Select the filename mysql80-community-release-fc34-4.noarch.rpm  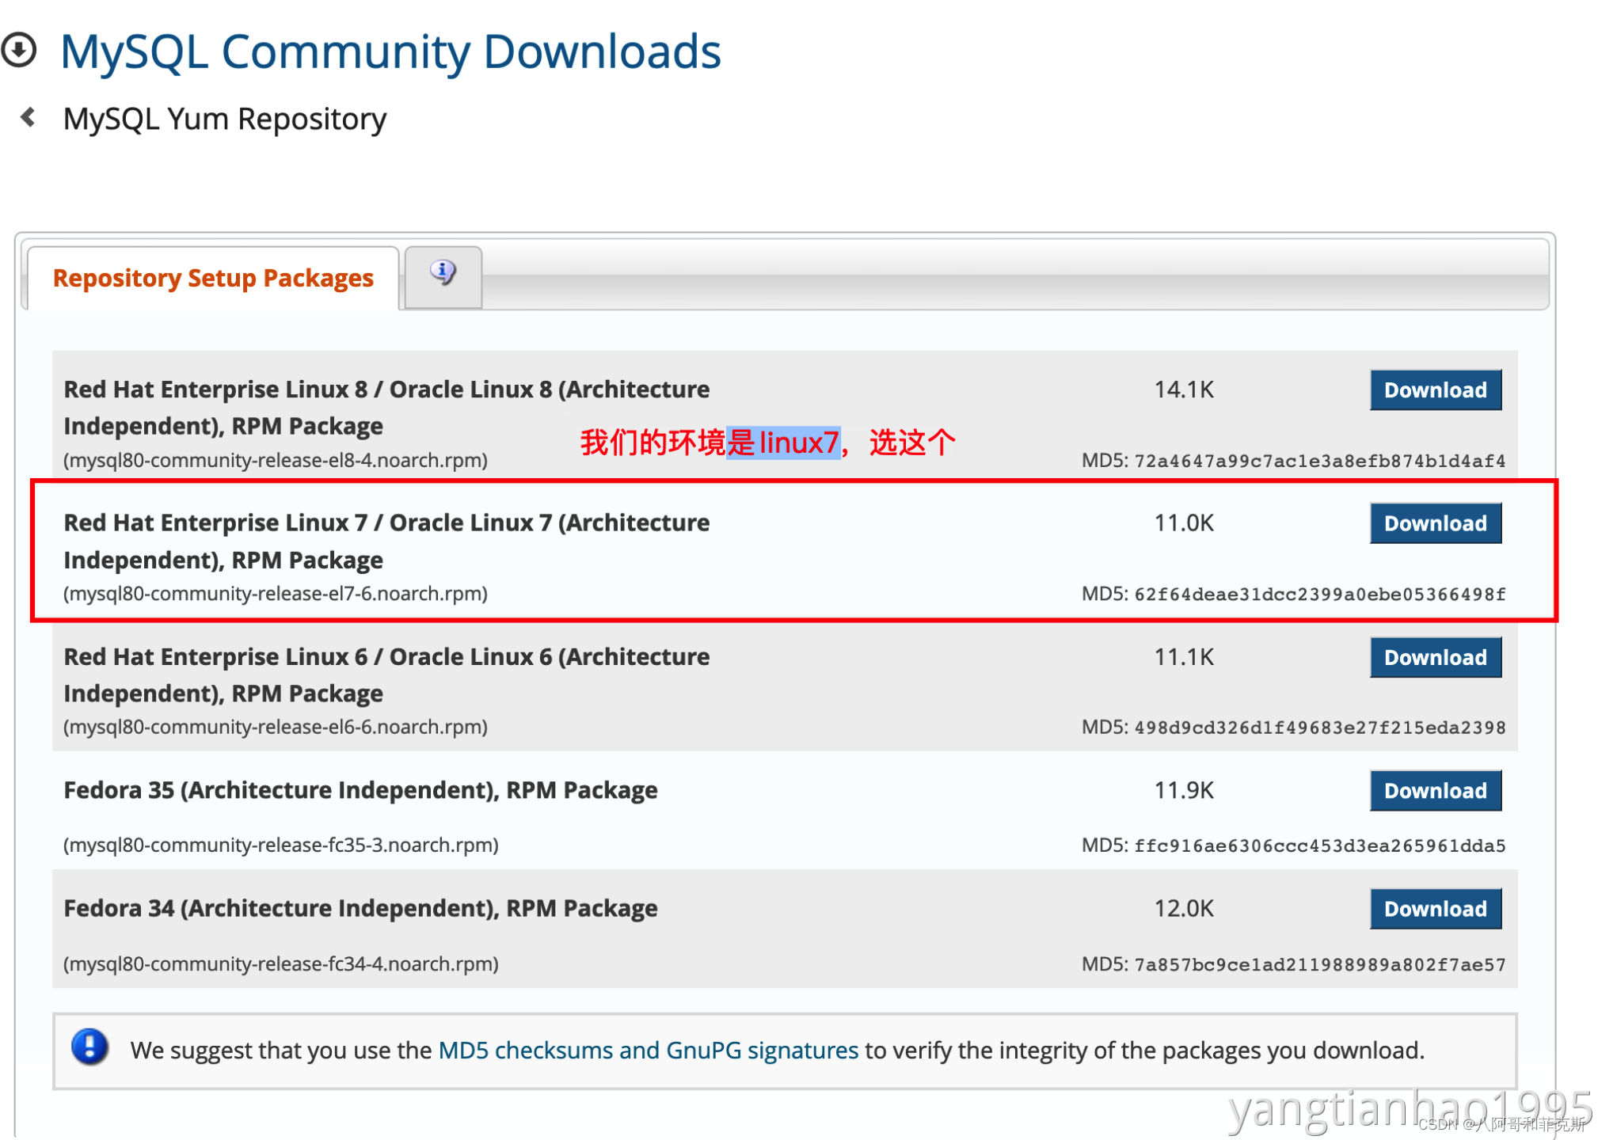click(x=281, y=963)
